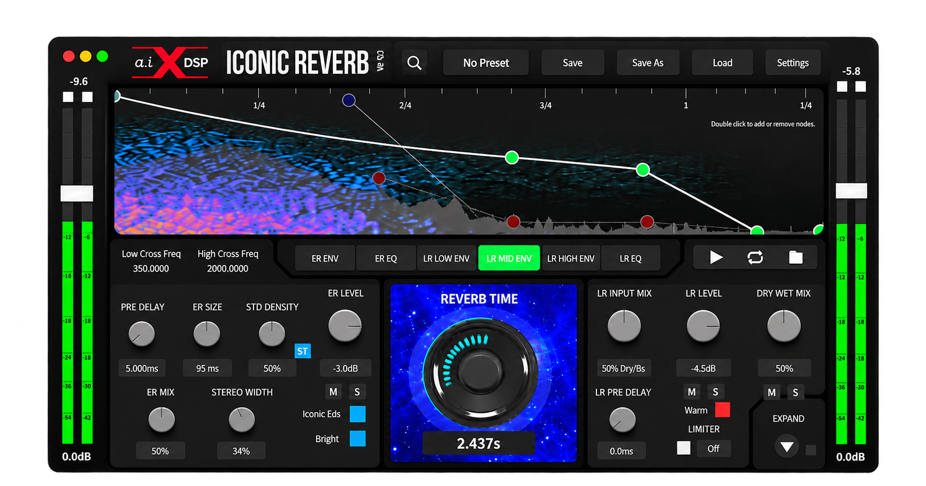Start playback with the play icon

[x=716, y=258]
